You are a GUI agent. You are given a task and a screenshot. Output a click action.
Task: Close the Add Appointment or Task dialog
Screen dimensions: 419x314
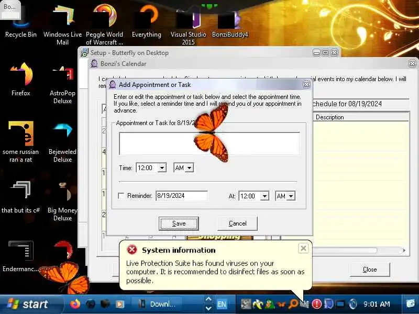tap(306, 85)
